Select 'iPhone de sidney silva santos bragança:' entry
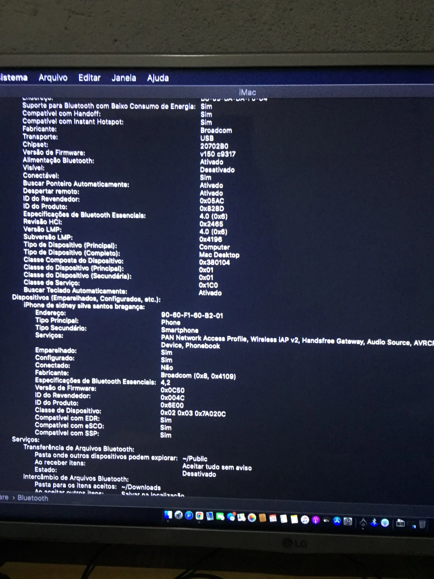Image resolution: width=434 pixels, height=579 pixels. [84, 306]
